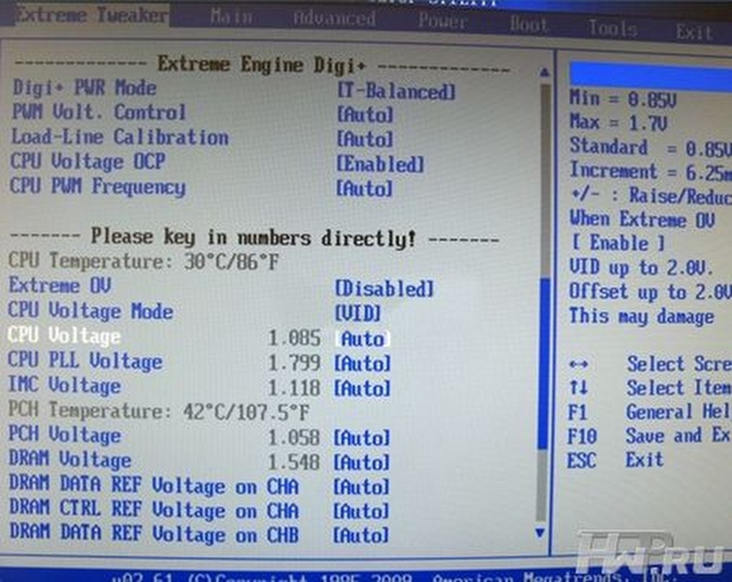Change CPU Voltage Mode VID value
This screenshot has width=732, height=582.
[x=358, y=313]
